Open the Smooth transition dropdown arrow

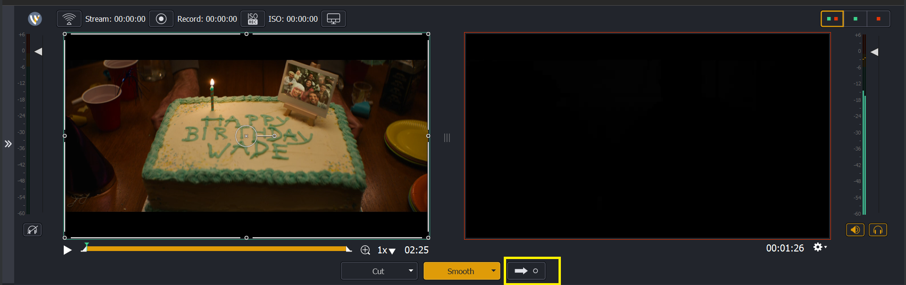coord(493,271)
